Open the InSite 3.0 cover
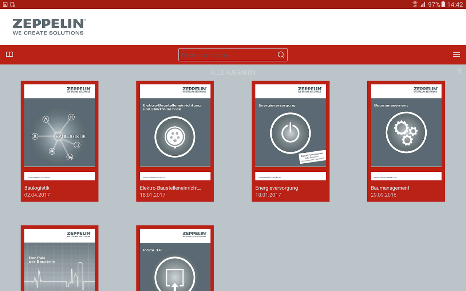This screenshot has height=291, width=466. tap(175, 260)
